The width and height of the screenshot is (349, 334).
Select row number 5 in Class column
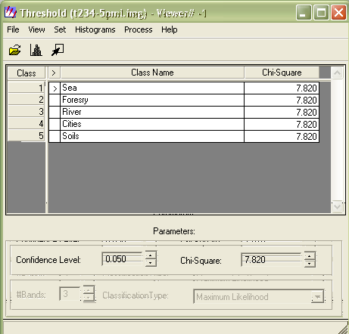pos(26,136)
